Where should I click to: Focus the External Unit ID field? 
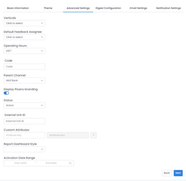(x=24, y=121)
